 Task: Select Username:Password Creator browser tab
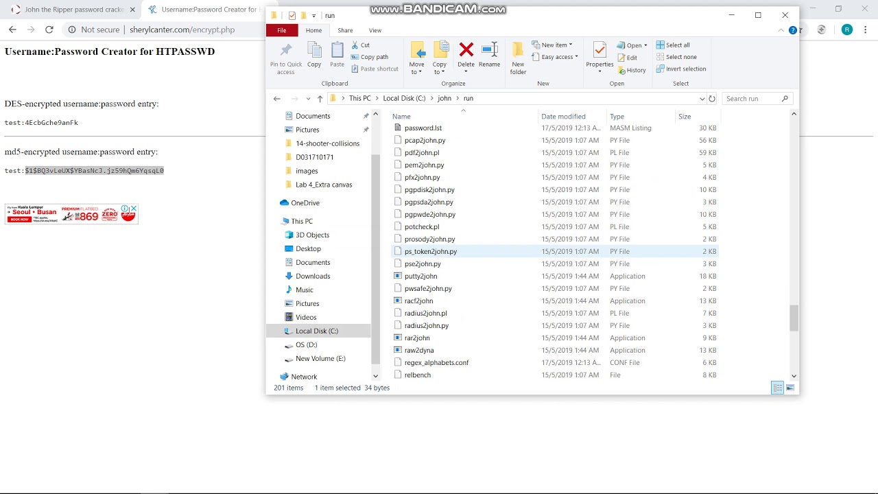point(204,10)
